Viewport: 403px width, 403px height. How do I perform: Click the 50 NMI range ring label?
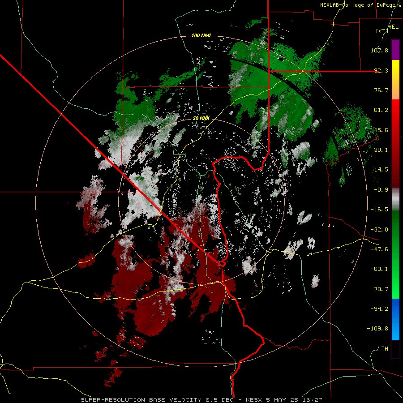201,119
